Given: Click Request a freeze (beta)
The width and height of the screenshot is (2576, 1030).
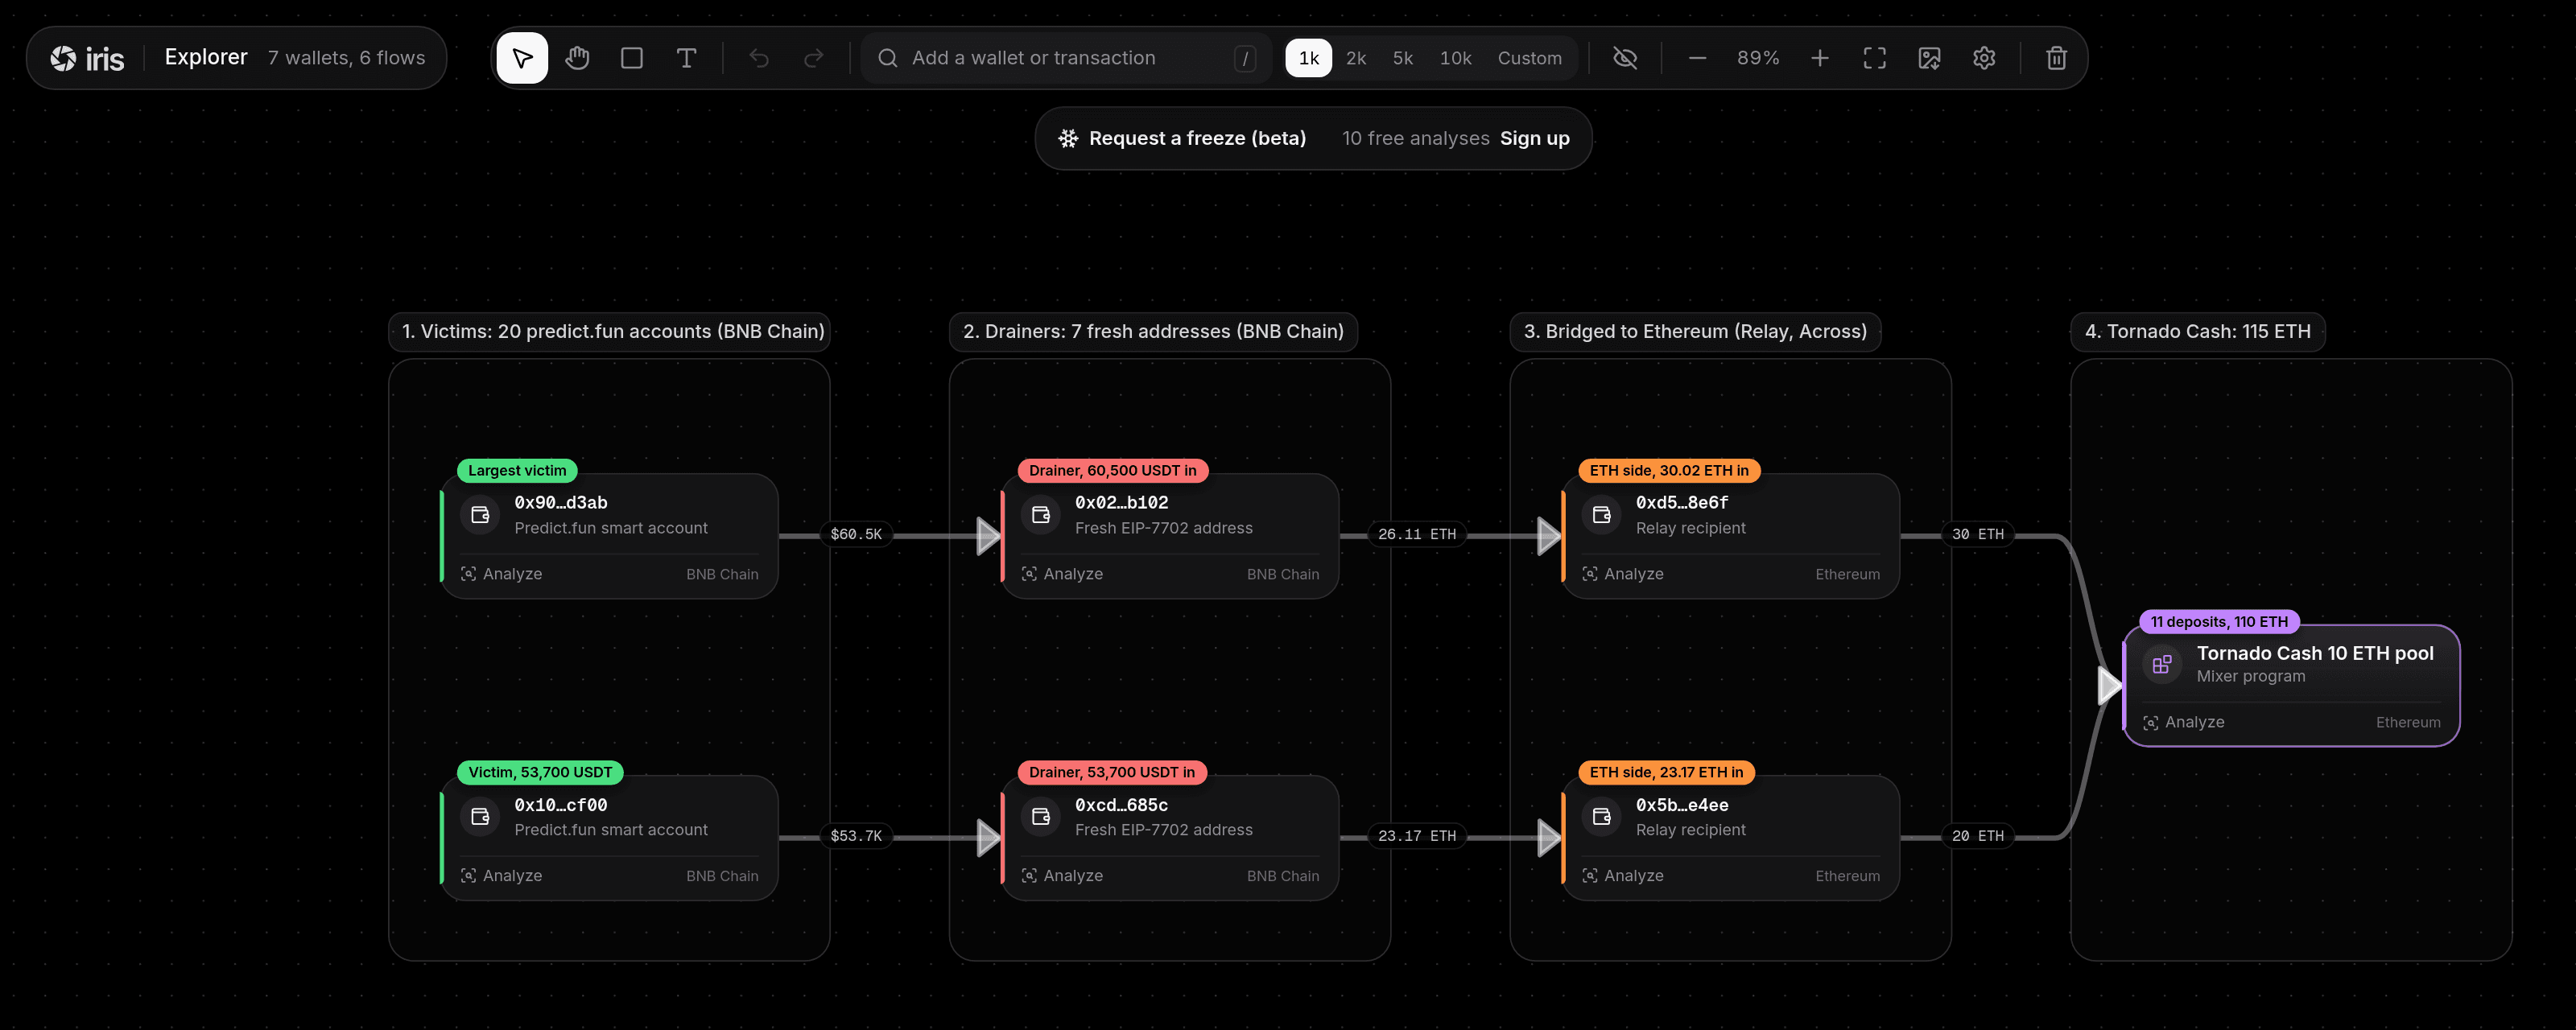Looking at the screenshot, I should 1182,138.
